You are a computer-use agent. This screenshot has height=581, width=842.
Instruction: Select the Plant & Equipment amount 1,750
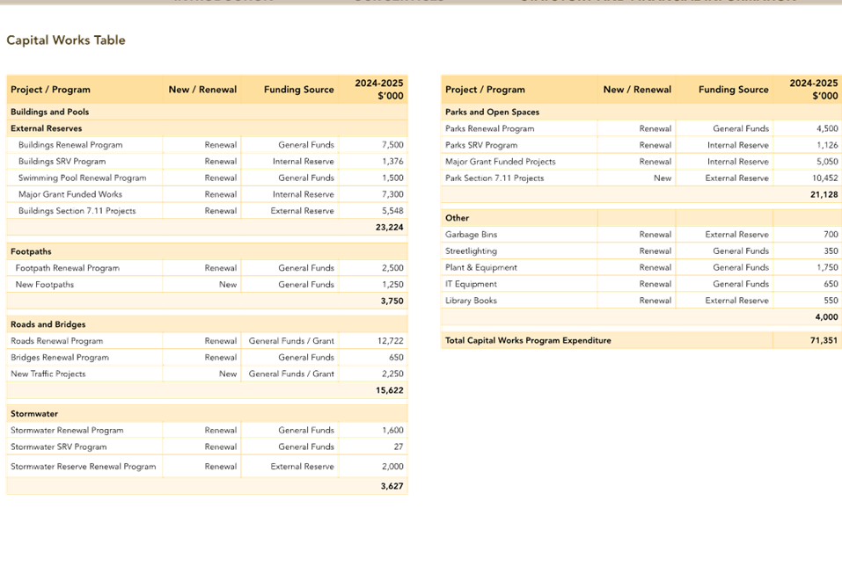coord(827,268)
